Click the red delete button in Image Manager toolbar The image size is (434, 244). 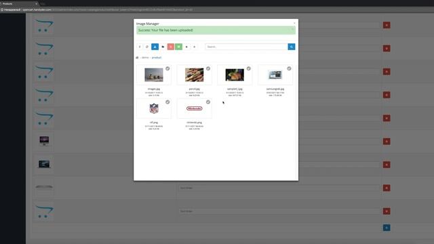[x=171, y=47]
